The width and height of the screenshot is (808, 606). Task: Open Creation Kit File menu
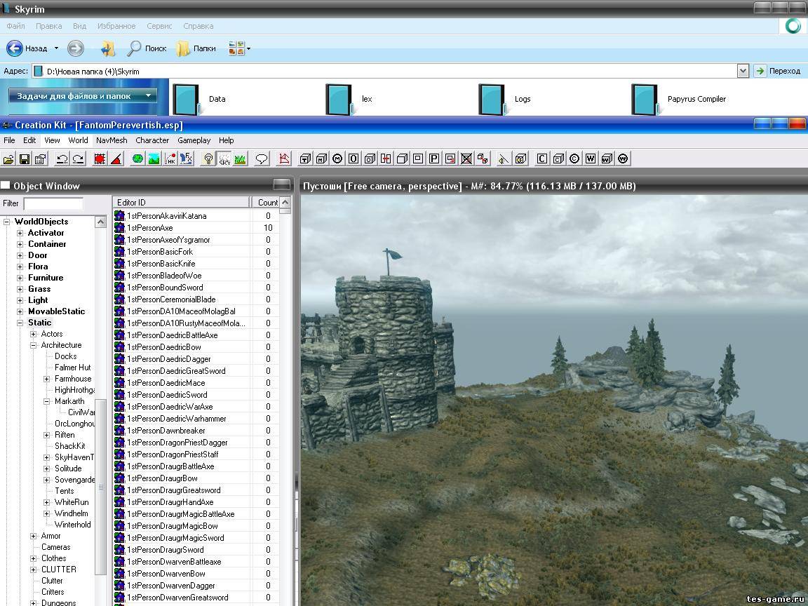[x=9, y=140]
